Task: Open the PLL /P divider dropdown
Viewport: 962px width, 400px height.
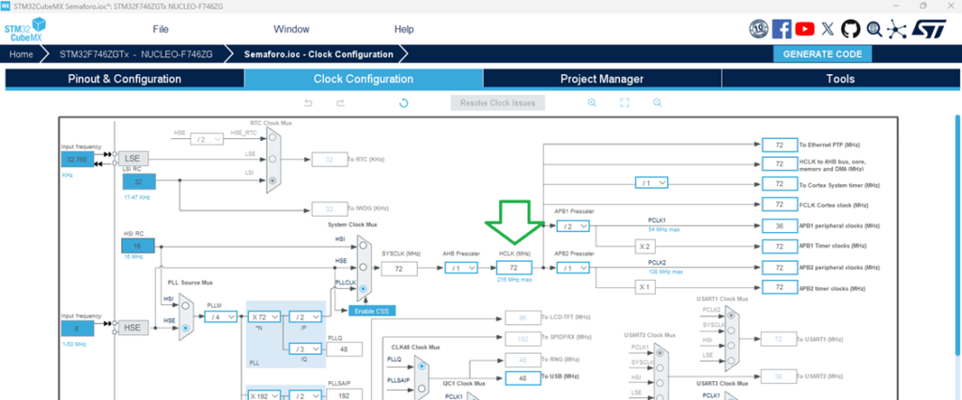Action: coord(305,316)
